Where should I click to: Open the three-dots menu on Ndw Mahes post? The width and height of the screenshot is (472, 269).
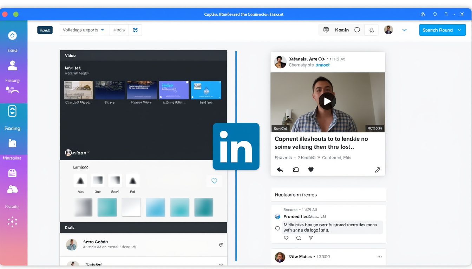379,257
